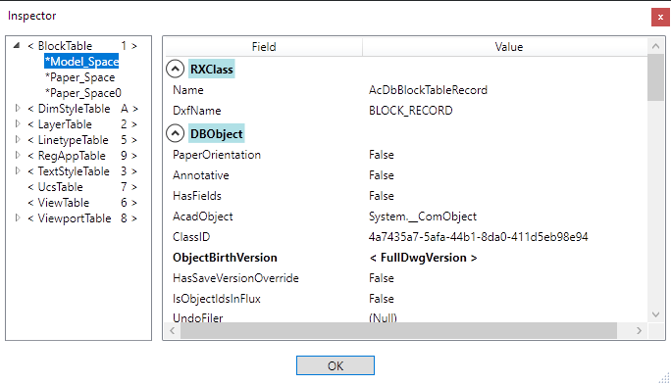
Task: Click the resize grip at dialog corner
Action: [664, 378]
